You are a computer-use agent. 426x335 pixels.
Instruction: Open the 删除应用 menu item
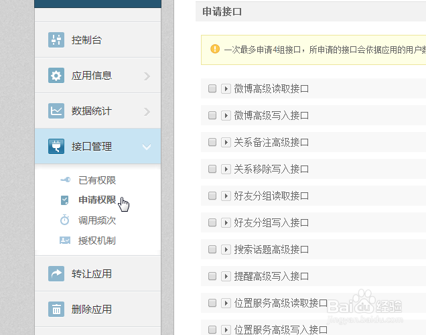point(98,309)
